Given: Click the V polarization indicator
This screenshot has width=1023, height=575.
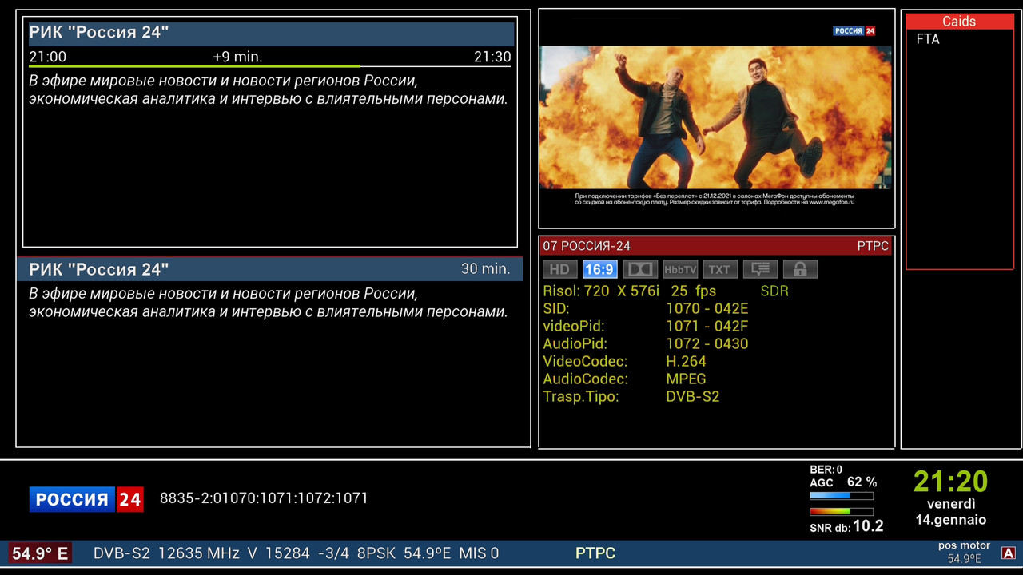Looking at the screenshot, I should pyautogui.click(x=253, y=553).
